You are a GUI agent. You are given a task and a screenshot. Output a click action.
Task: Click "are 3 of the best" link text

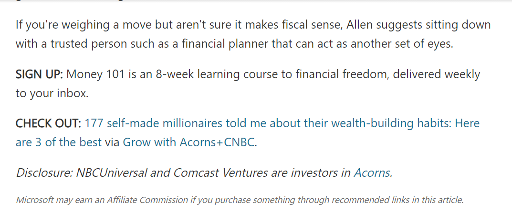(59, 142)
